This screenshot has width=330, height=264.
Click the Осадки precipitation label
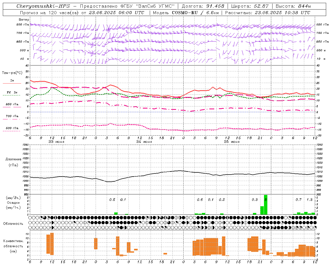tap(13, 203)
